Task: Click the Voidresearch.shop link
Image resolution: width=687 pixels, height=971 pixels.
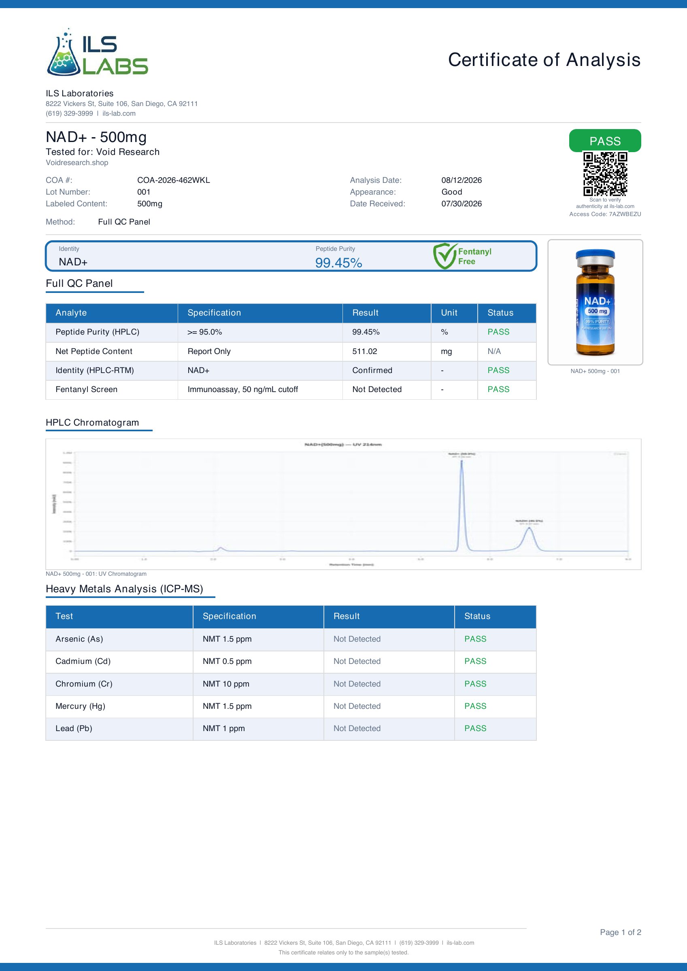Action: (77, 163)
